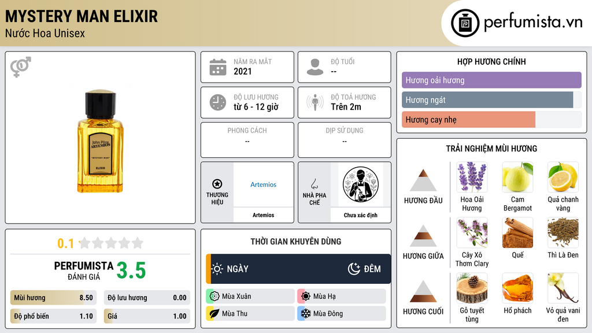Select the Mùa Hạ season chip
592x333 pixels.
342,297
